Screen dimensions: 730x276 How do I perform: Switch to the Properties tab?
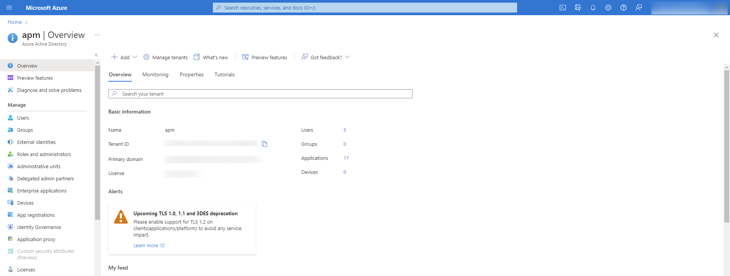click(x=192, y=74)
